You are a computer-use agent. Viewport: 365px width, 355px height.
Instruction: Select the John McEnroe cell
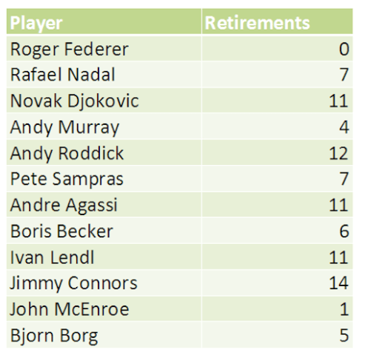pyautogui.click(x=104, y=308)
